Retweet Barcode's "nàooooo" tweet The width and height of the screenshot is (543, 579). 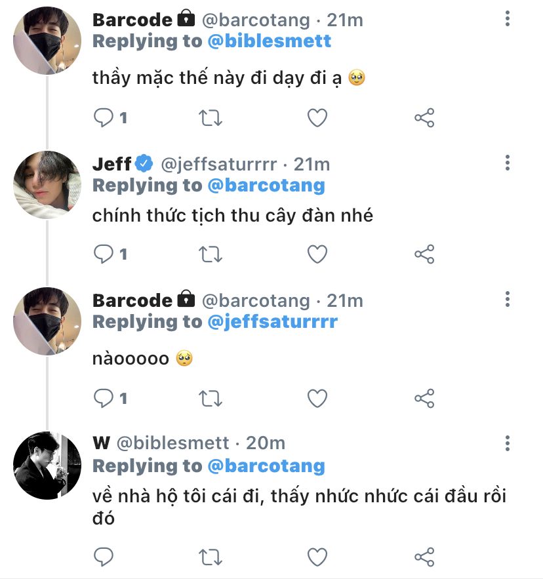[211, 397]
